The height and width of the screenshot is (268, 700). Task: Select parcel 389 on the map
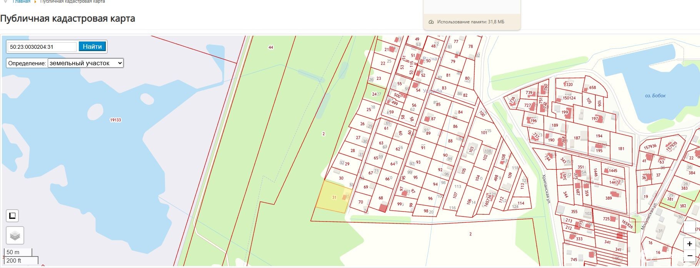coord(608,198)
